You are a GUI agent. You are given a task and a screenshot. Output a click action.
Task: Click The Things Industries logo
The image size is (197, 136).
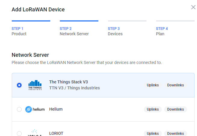pos(35,85)
